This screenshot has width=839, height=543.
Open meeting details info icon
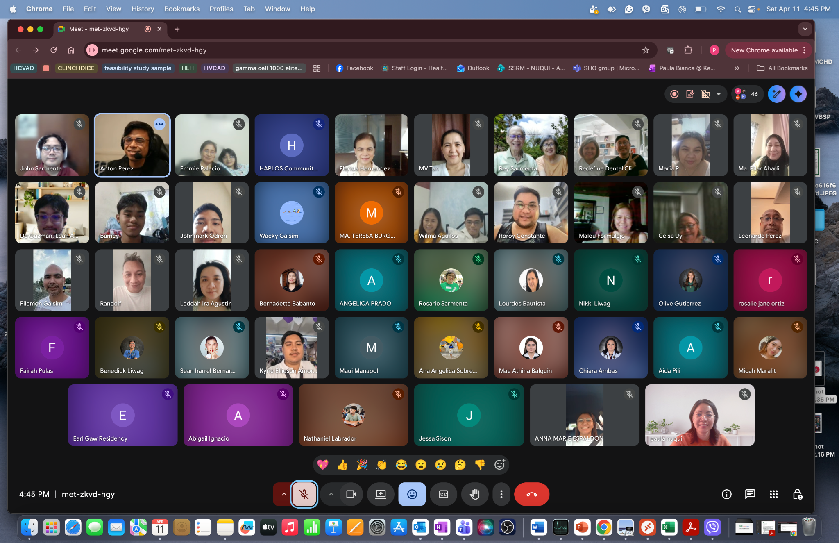coord(726,494)
